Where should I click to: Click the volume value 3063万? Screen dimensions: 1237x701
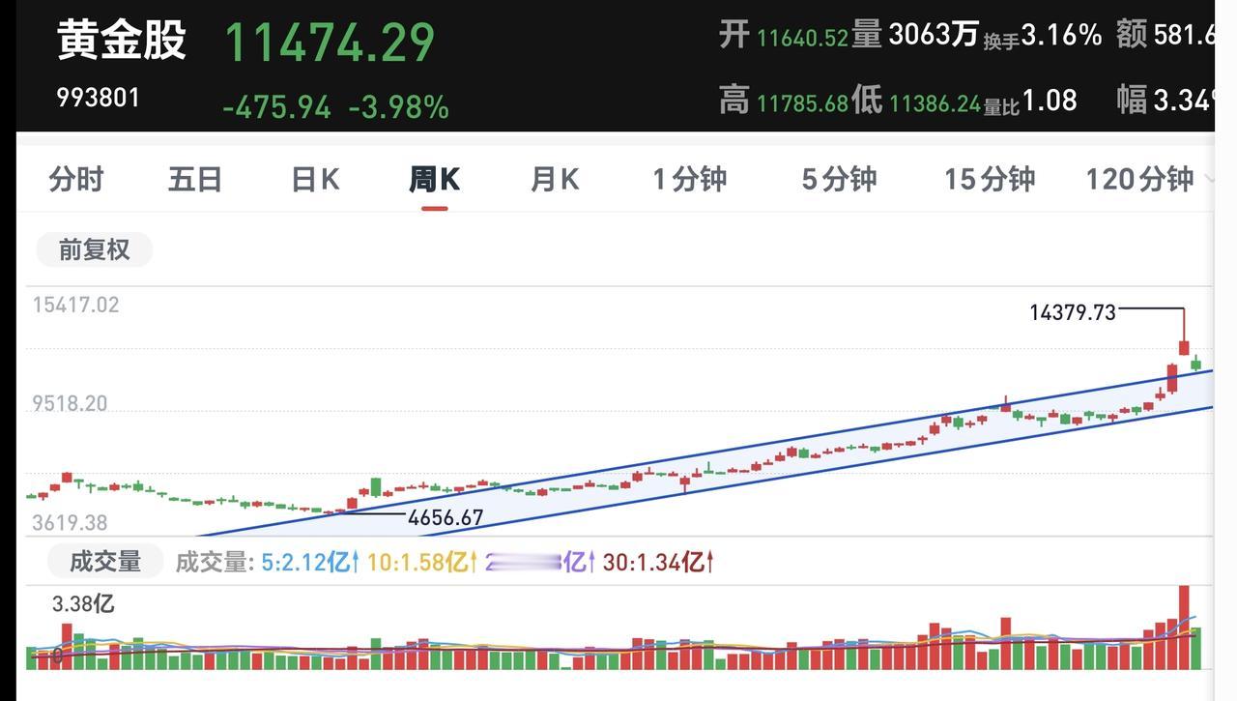(934, 36)
